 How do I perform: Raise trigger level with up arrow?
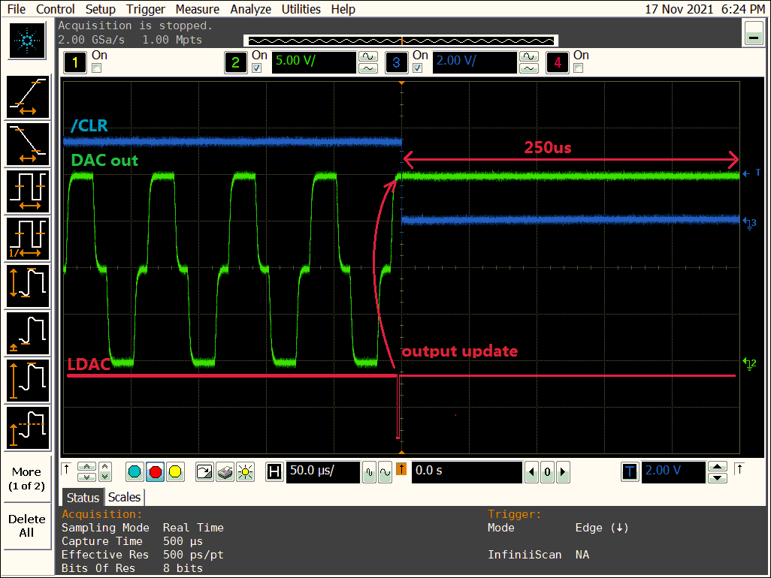718,467
